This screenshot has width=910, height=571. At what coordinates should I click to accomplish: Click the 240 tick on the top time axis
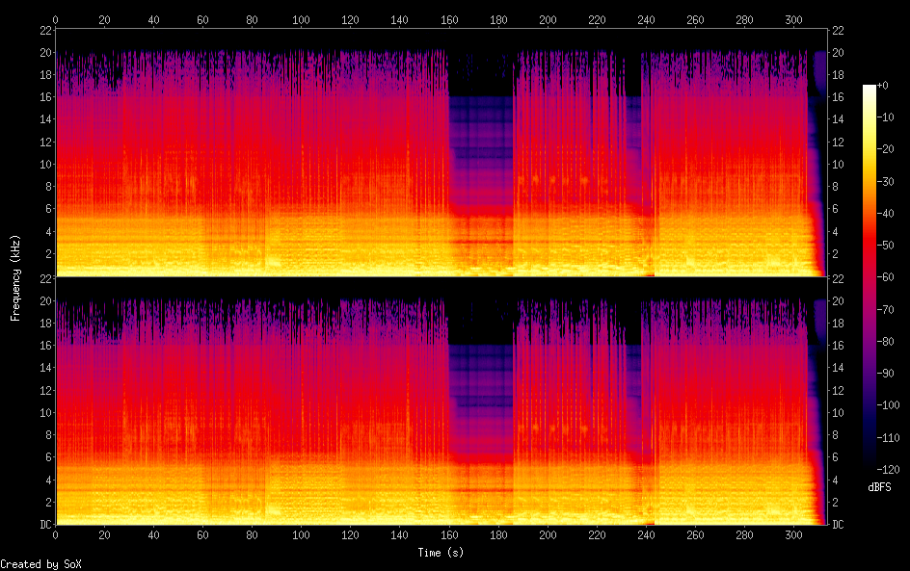point(646,19)
